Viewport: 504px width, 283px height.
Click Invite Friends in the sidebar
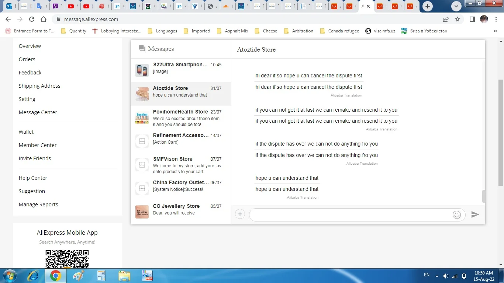click(x=35, y=158)
